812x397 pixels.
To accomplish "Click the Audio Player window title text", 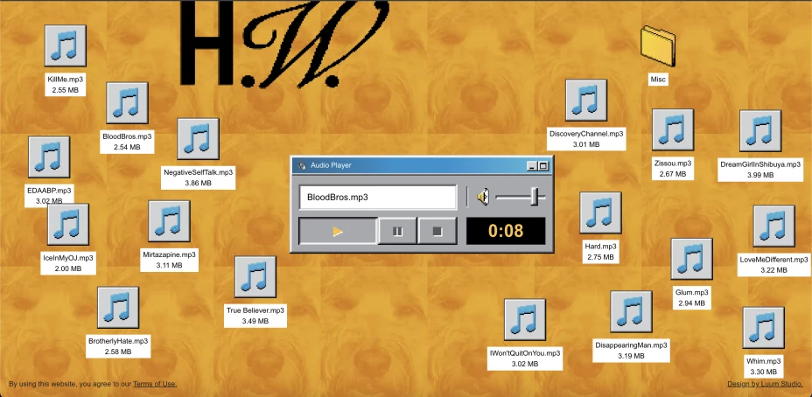I will pos(331,165).
